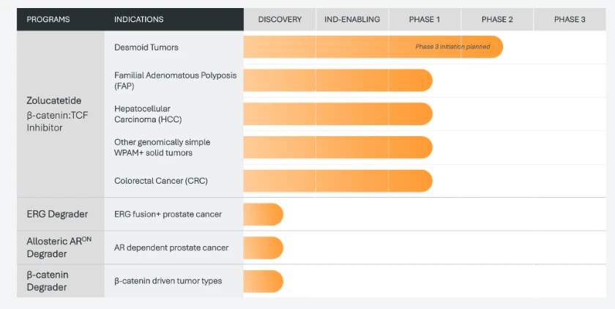Click the Familial Adenomatous Polyposis indication

tap(175, 81)
